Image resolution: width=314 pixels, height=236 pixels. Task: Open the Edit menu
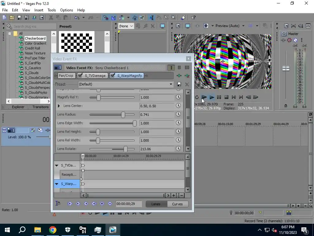point(15,10)
